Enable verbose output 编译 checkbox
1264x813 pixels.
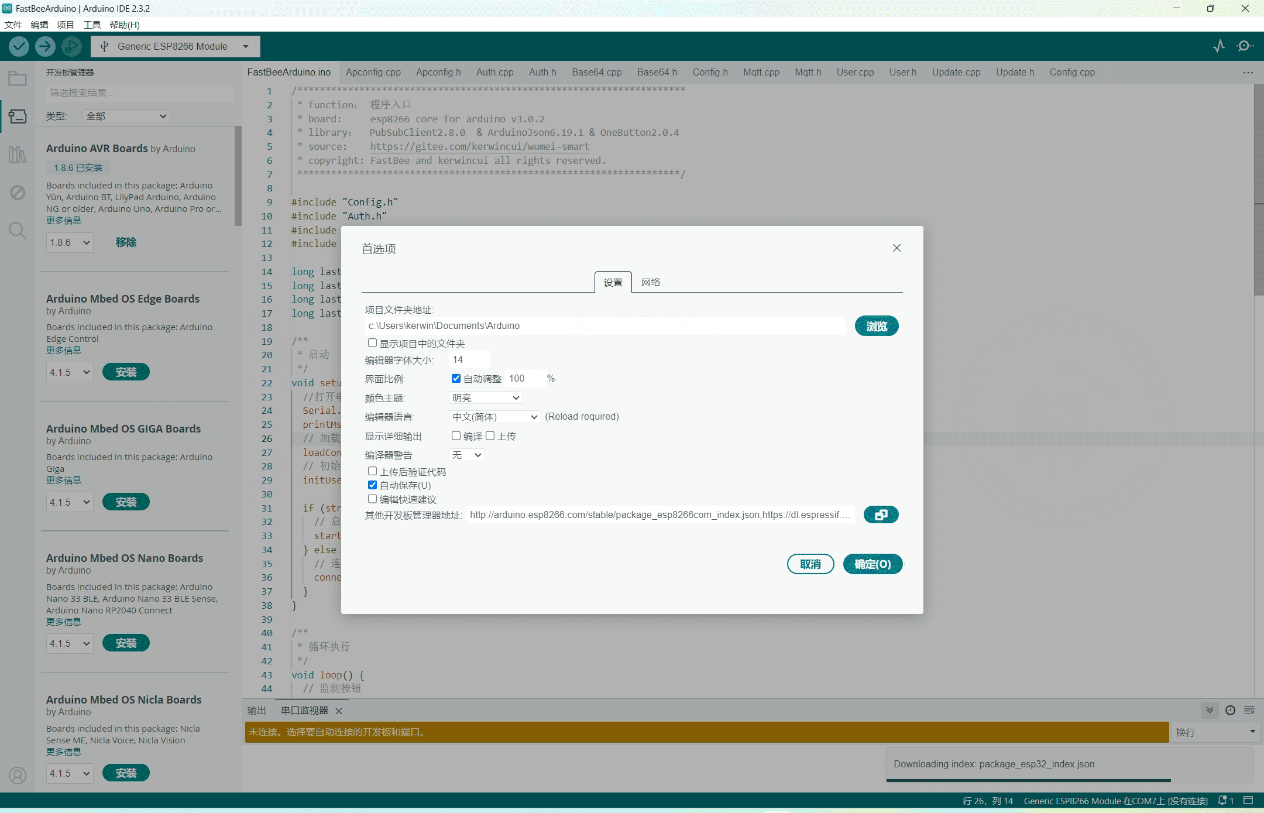pos(456,436)
